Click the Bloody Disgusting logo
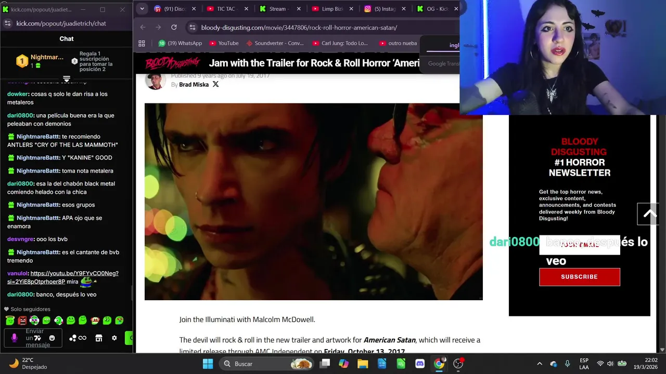The height and width of the screenshot is (374, 666). point(172,63)
